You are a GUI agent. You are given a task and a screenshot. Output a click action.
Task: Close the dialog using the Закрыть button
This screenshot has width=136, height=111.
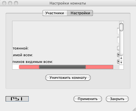pyautogui.click(x=117, y=99)
